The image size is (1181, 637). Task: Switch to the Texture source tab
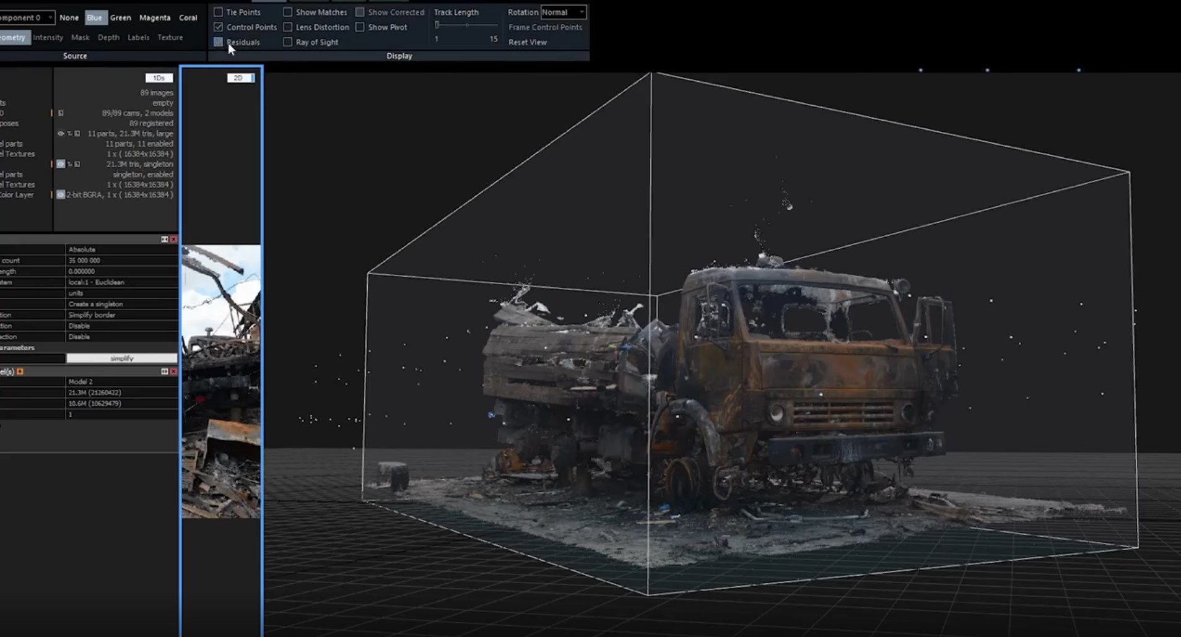[x=170, y=38]
